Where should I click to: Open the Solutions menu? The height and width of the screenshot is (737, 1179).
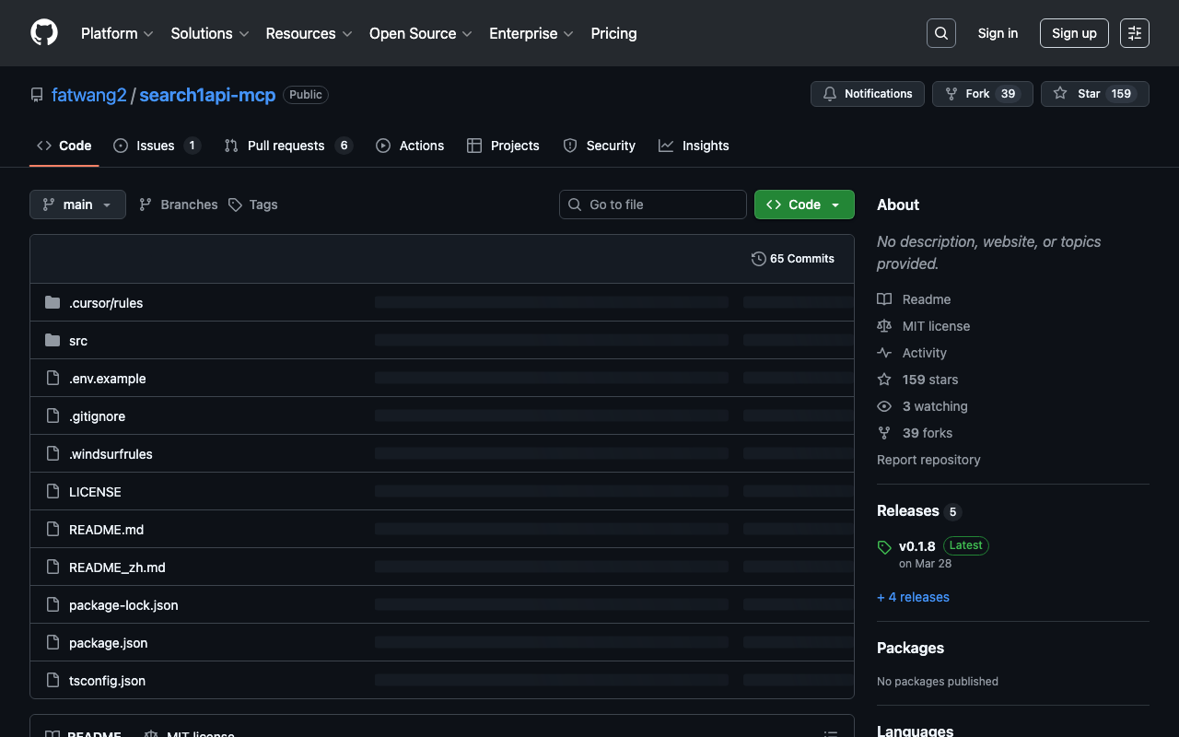(x=209, y=33)
